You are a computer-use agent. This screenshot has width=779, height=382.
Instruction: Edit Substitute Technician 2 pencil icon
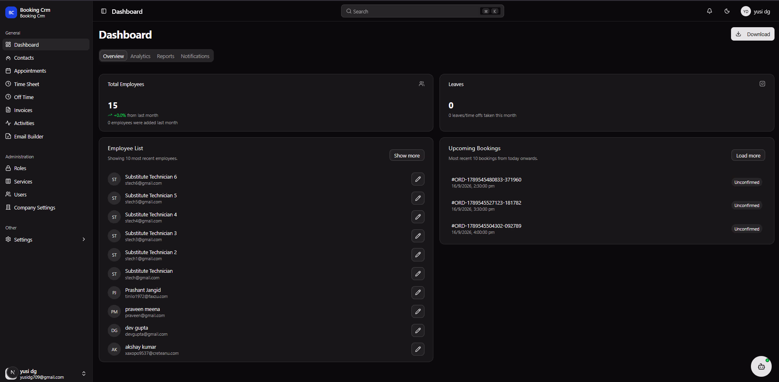418,255
